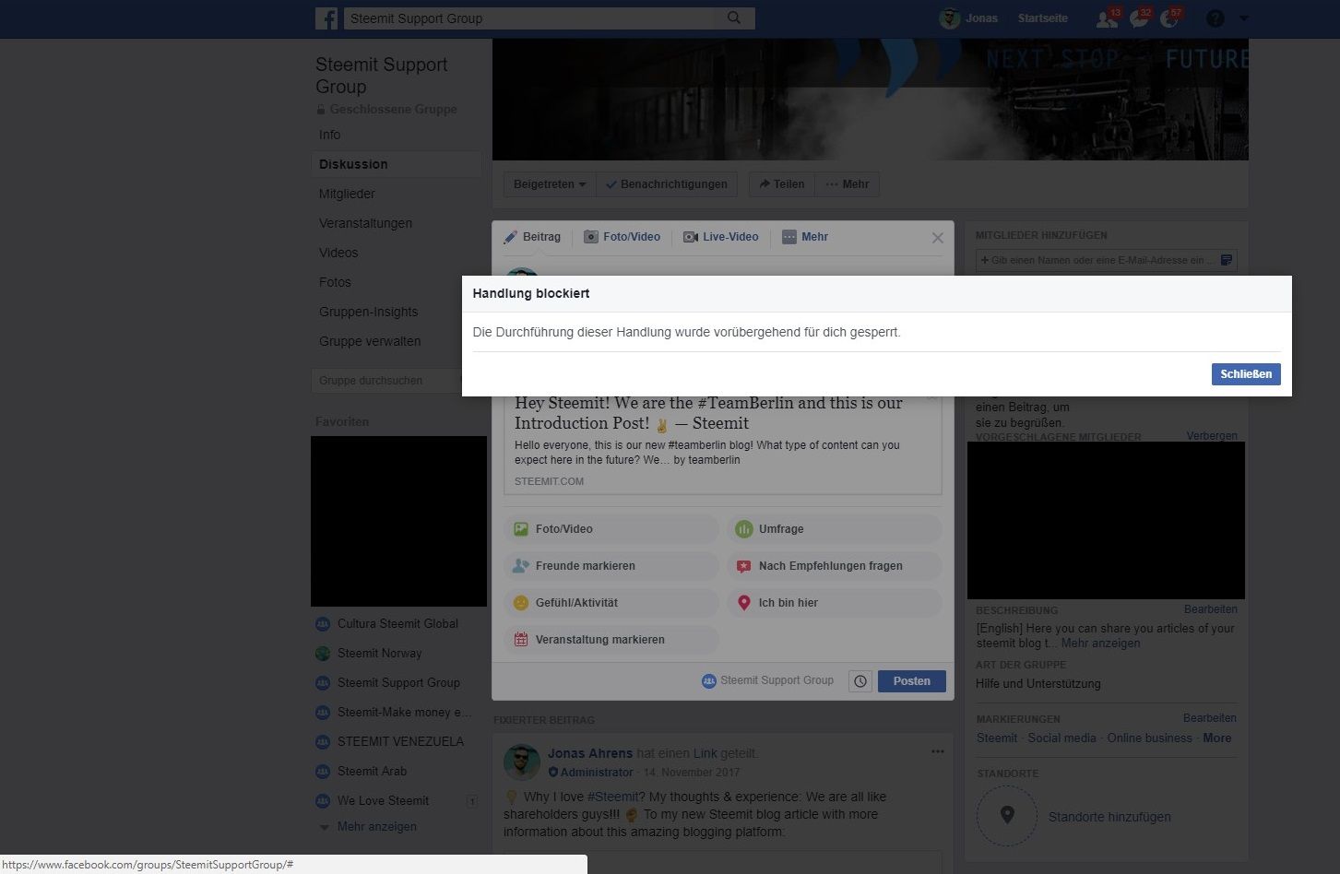The image size is (1340, 874).
Task: Click the Facebook logo icon
Action: pyautogui.click(x=326, y=18)
